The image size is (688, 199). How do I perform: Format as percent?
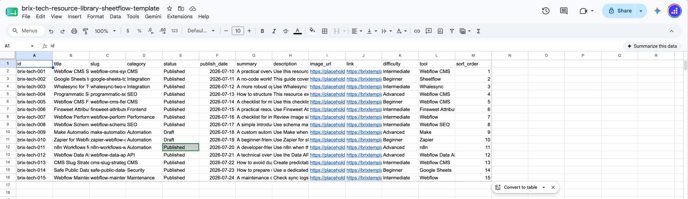pos(139,31)
